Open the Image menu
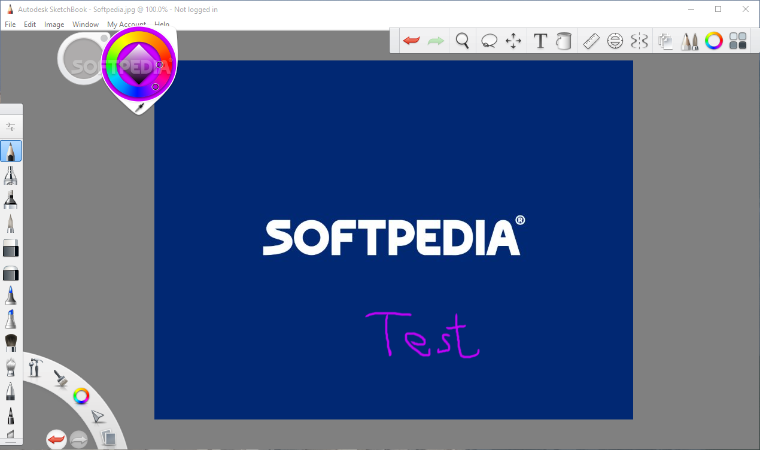 (x=54, y=25)
